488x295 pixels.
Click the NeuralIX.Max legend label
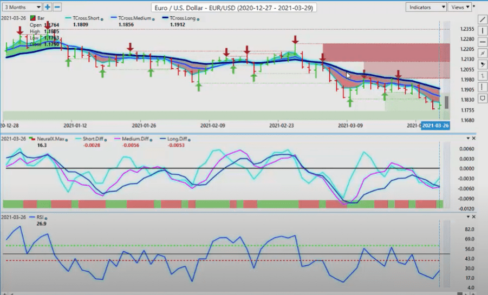(50, 139)
